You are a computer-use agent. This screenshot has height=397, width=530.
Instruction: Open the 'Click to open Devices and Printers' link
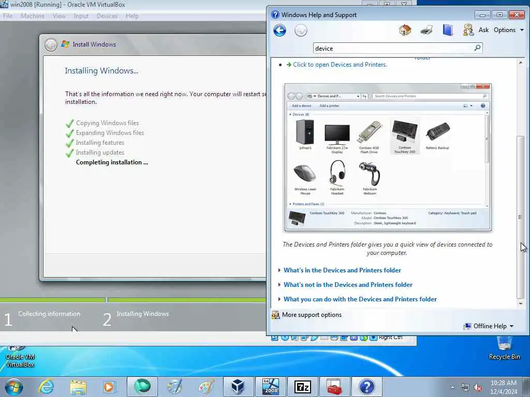[340, 65]
